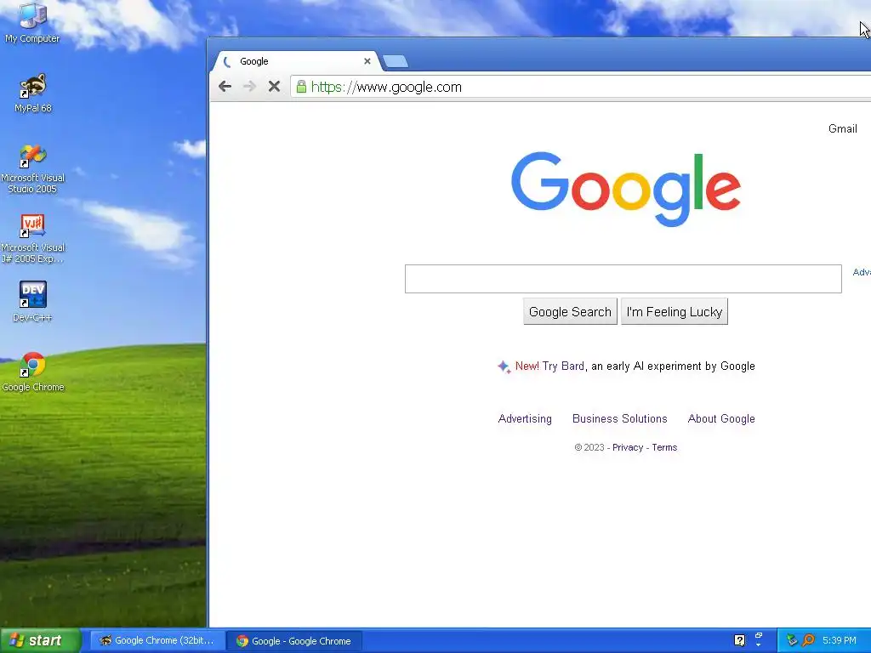Click the green padlock security icon

[301, 87]
